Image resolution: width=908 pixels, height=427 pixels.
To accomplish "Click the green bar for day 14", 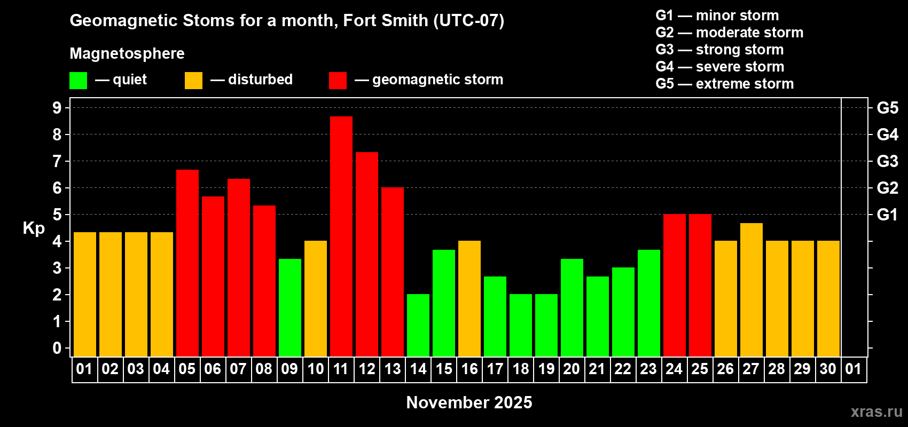I will click(x=418, y=325).
